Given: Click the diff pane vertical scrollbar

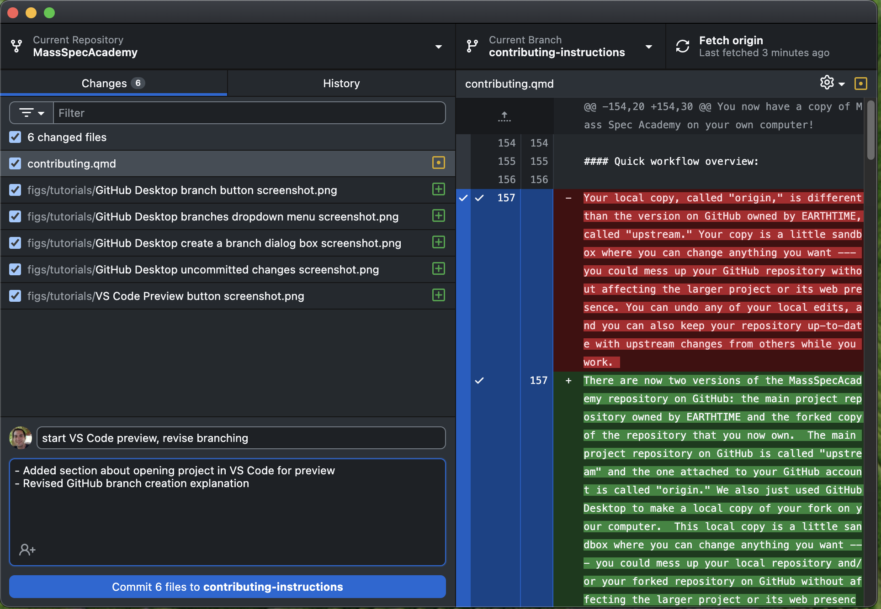Looking at the screenshot, I should 871,130.
